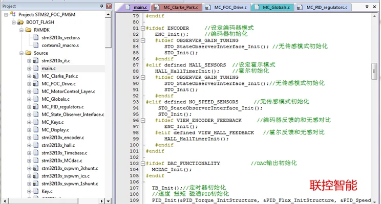Click the project root icon for STM32_FOC_PMSM
381x204 pixels.
pyautogui.click(x=13, y=14)
